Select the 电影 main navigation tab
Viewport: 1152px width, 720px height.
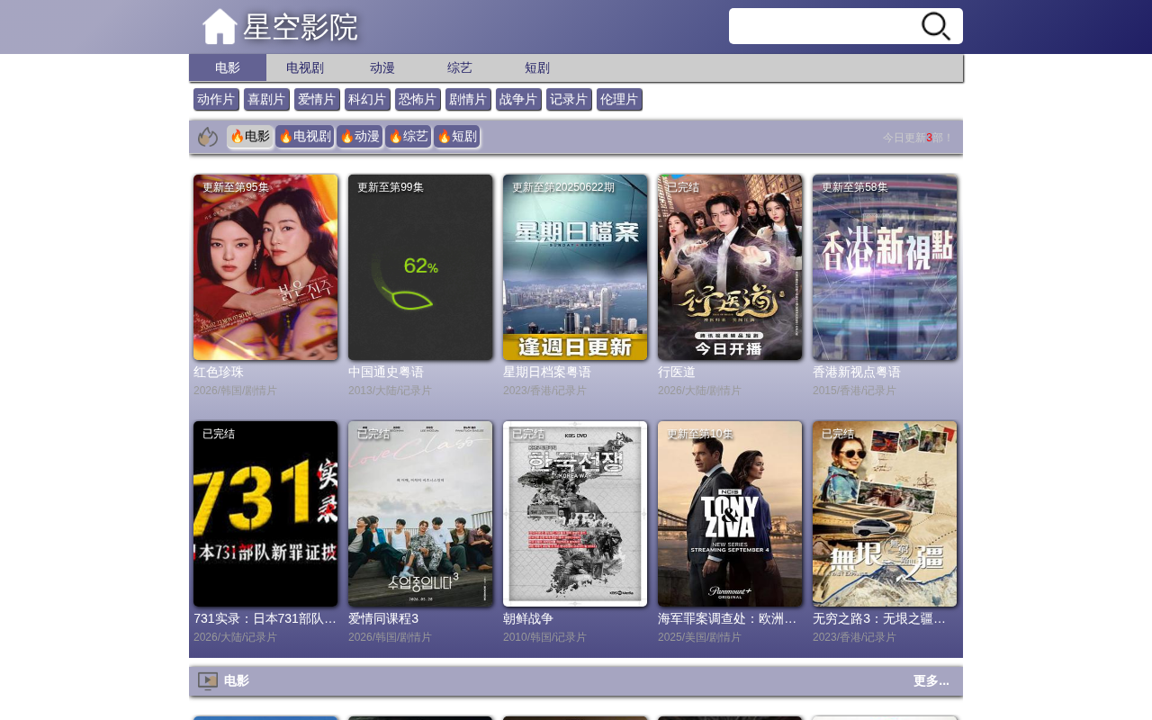tap(228, 67)
